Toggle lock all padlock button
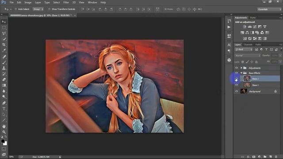 point(256,62)
